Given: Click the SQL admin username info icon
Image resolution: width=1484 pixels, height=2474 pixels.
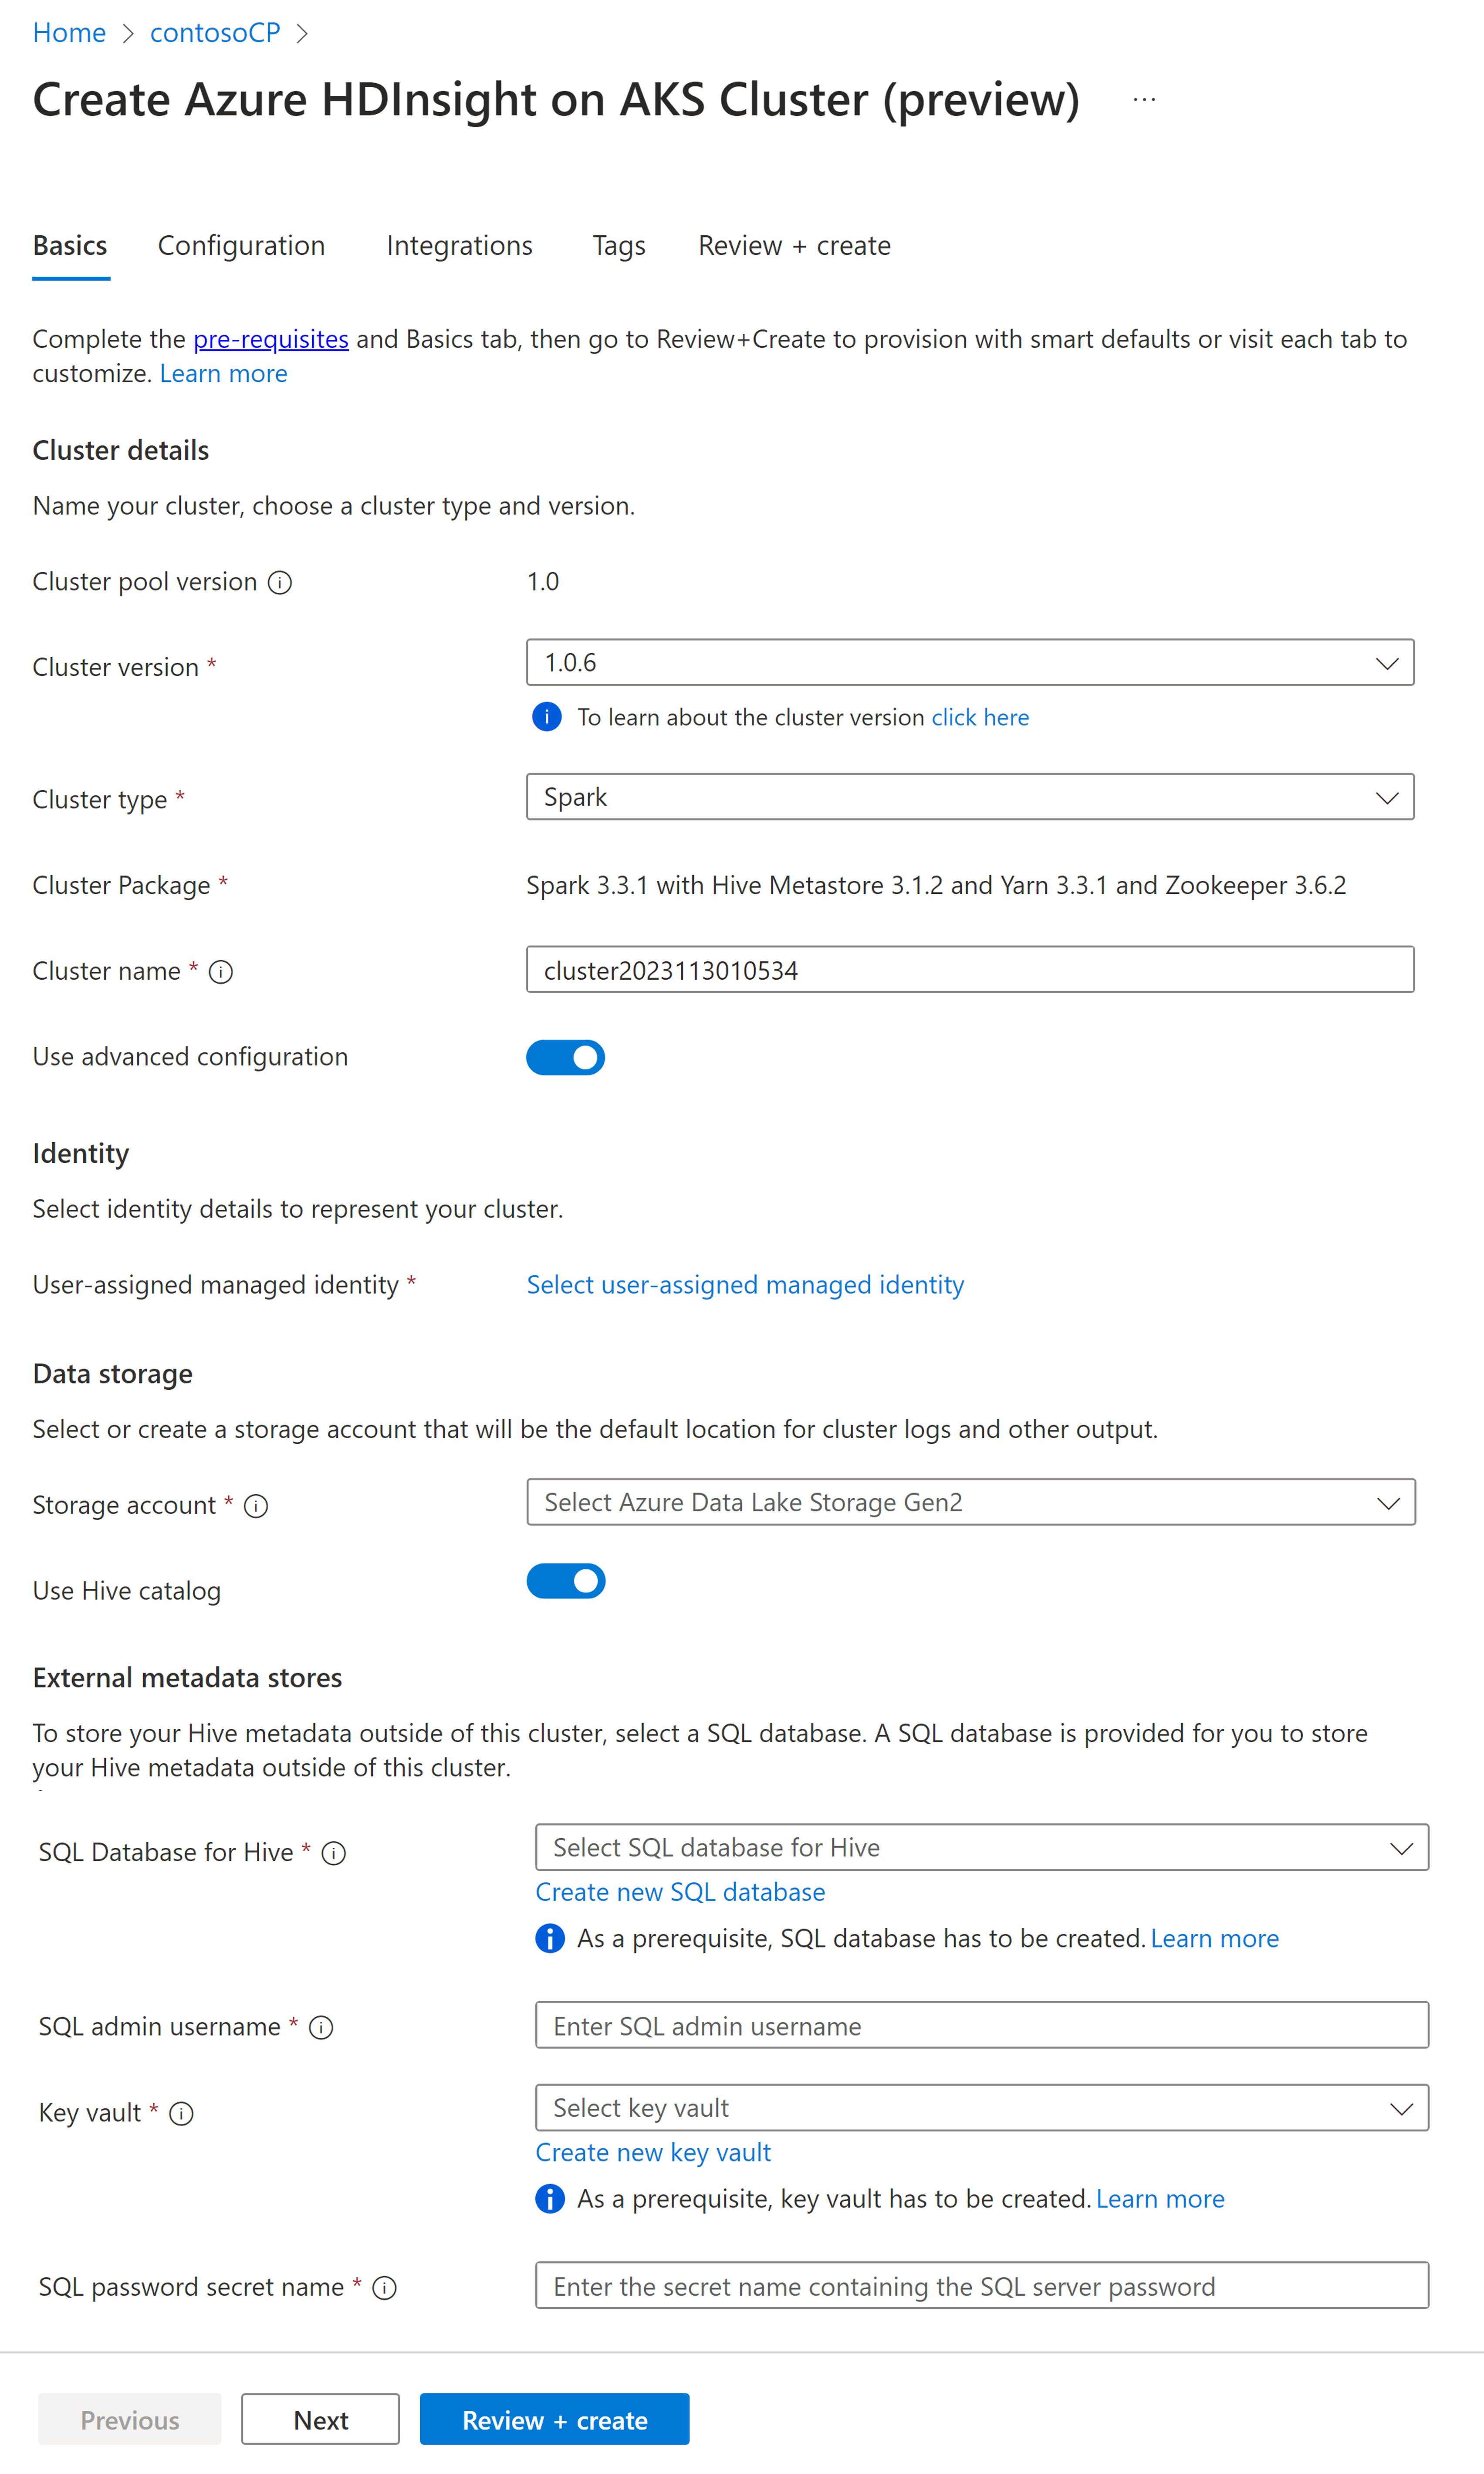Looking at the screenshot, I should 321,2027.
